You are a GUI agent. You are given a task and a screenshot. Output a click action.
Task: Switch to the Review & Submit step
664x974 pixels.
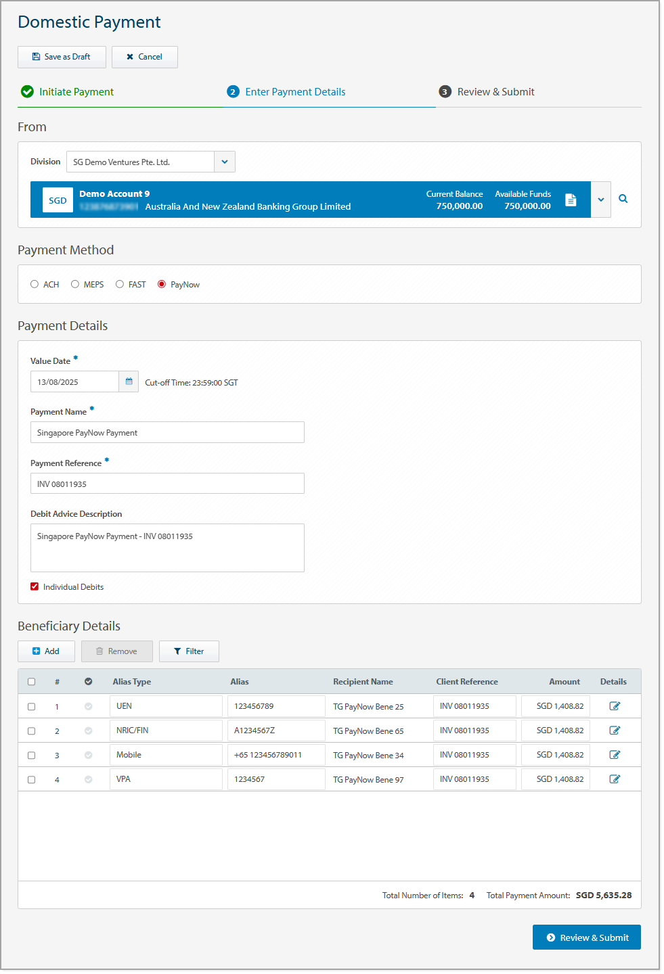[495, 91]
